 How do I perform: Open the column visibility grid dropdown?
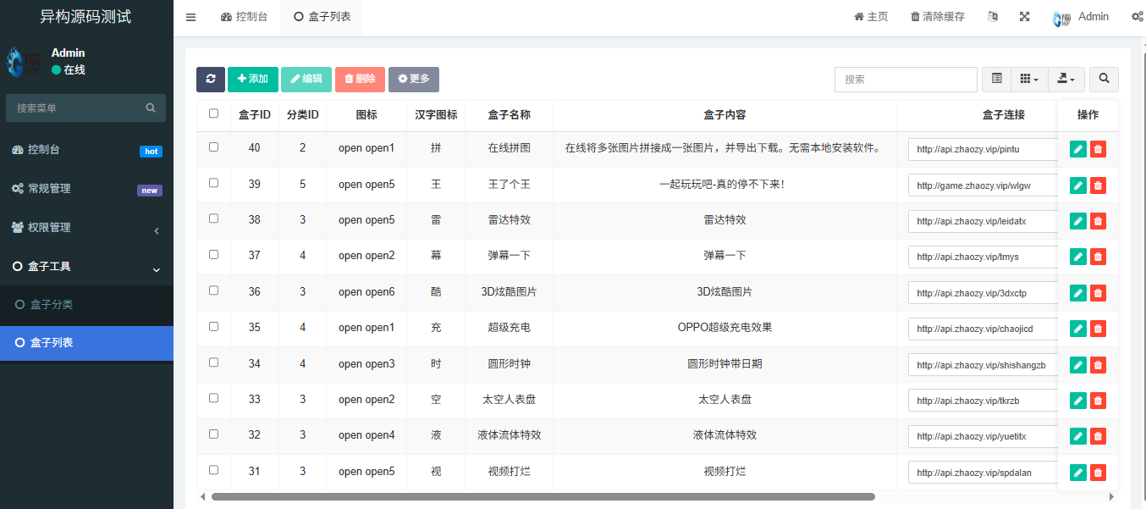[1029, 78]
